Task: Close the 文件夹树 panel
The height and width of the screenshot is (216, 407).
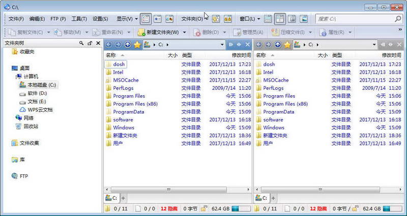Action: 98,43
